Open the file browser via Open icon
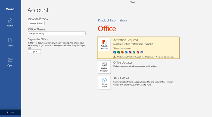The width and height of the screenshot is (212, 117). point(10,60)
